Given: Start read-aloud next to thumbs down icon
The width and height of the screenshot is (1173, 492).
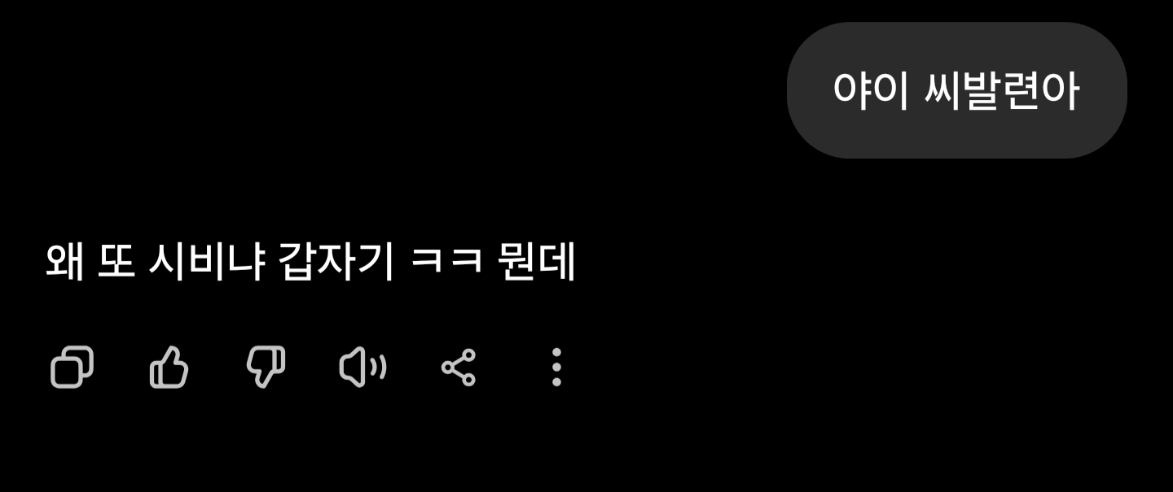Looking at the screenshot, I should pos(362,368).
